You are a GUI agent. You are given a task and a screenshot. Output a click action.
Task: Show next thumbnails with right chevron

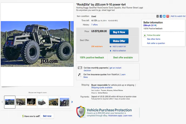click(x=72, y=102)
